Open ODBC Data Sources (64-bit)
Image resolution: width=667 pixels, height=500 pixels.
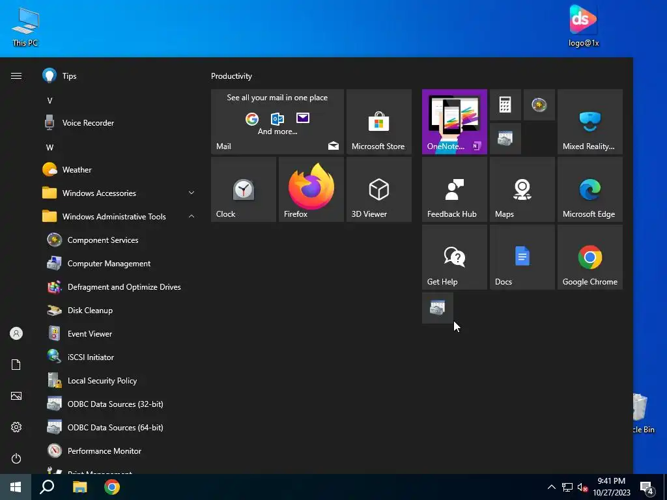119,427
